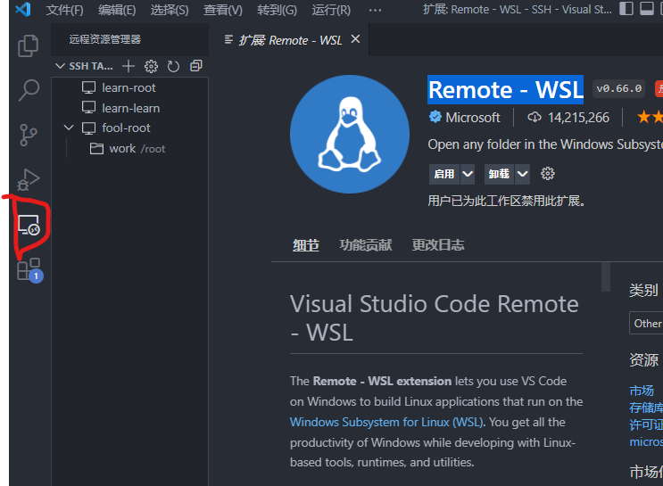The image size is (663, 486).
Task: Click the VS Code logo icon
Action: (23, 9)
